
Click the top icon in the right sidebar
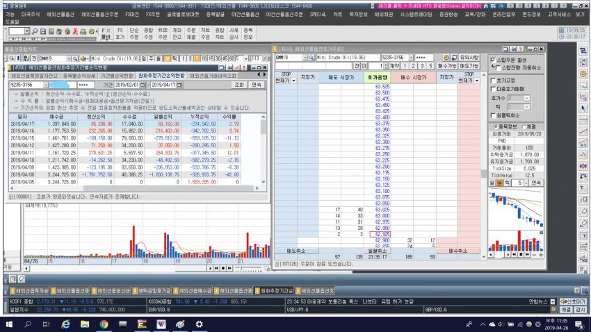[x=583, y=51]
